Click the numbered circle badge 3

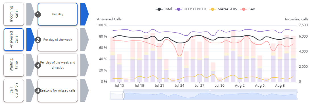(x=38, y=65)
